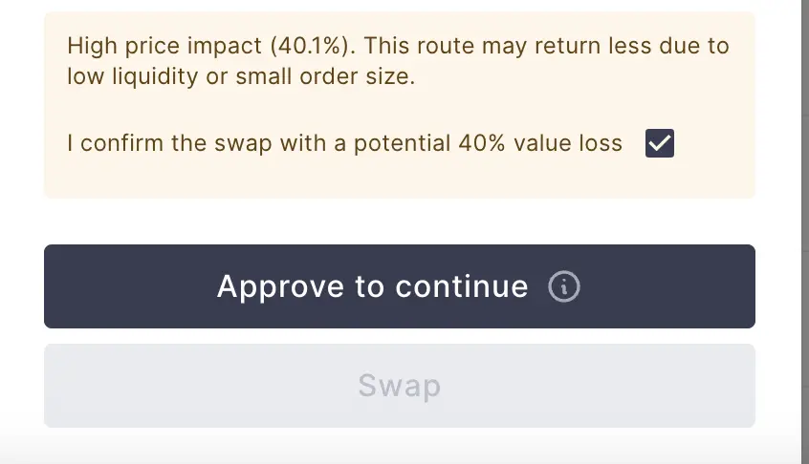Click the white gap between warning and Approve
The width and height of the screenshot is (809, 464).
[399, 221]
